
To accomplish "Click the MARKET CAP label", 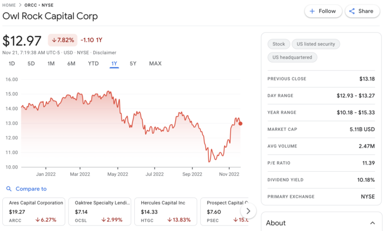I will [x=282, y=129].
